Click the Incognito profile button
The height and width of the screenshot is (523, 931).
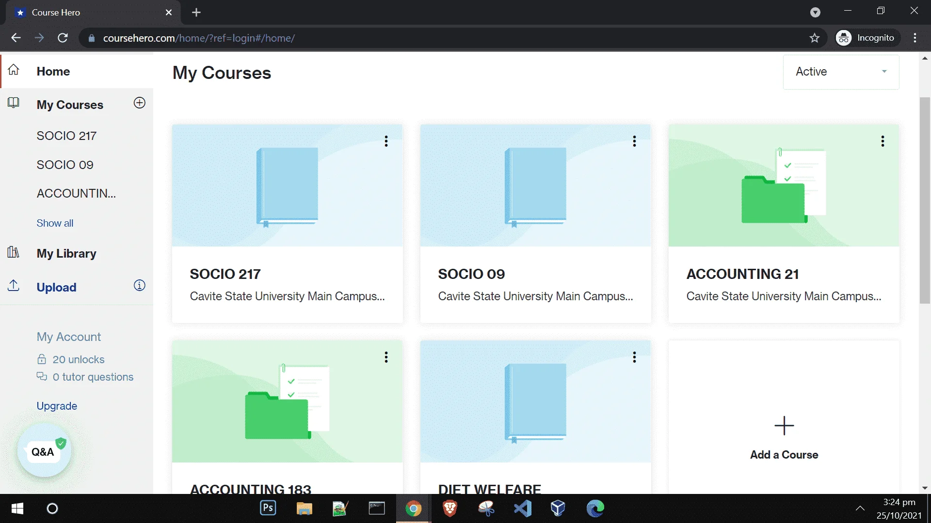(867, 38)
